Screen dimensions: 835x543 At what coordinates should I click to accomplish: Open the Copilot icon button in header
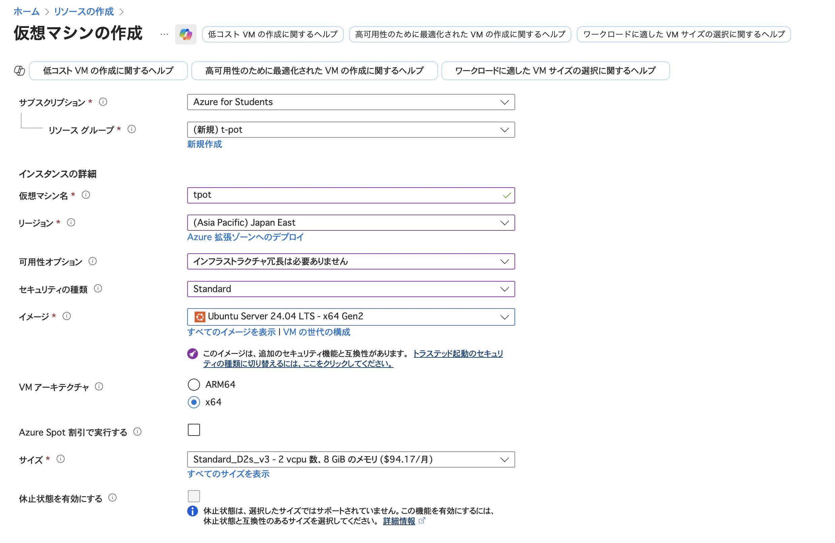point(186,34)
